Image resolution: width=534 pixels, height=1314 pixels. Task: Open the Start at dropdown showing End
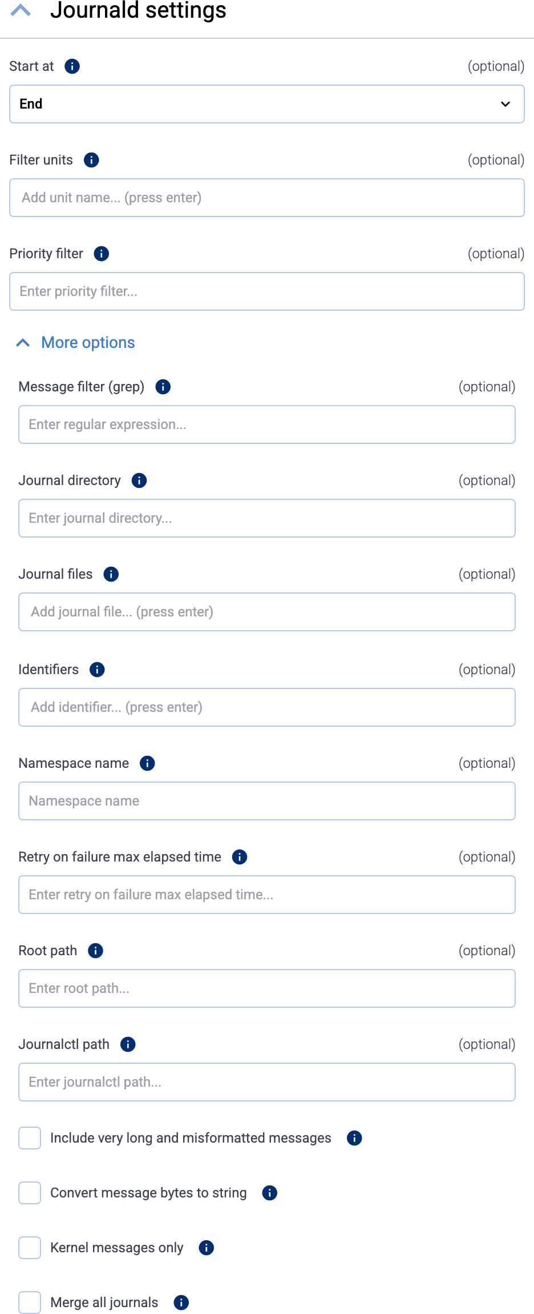[x=266, y=104]
